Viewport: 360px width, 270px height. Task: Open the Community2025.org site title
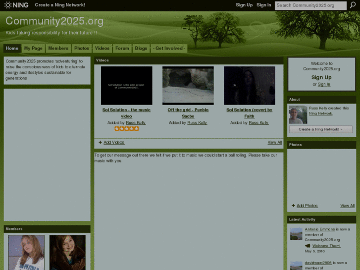click(54, 21)
